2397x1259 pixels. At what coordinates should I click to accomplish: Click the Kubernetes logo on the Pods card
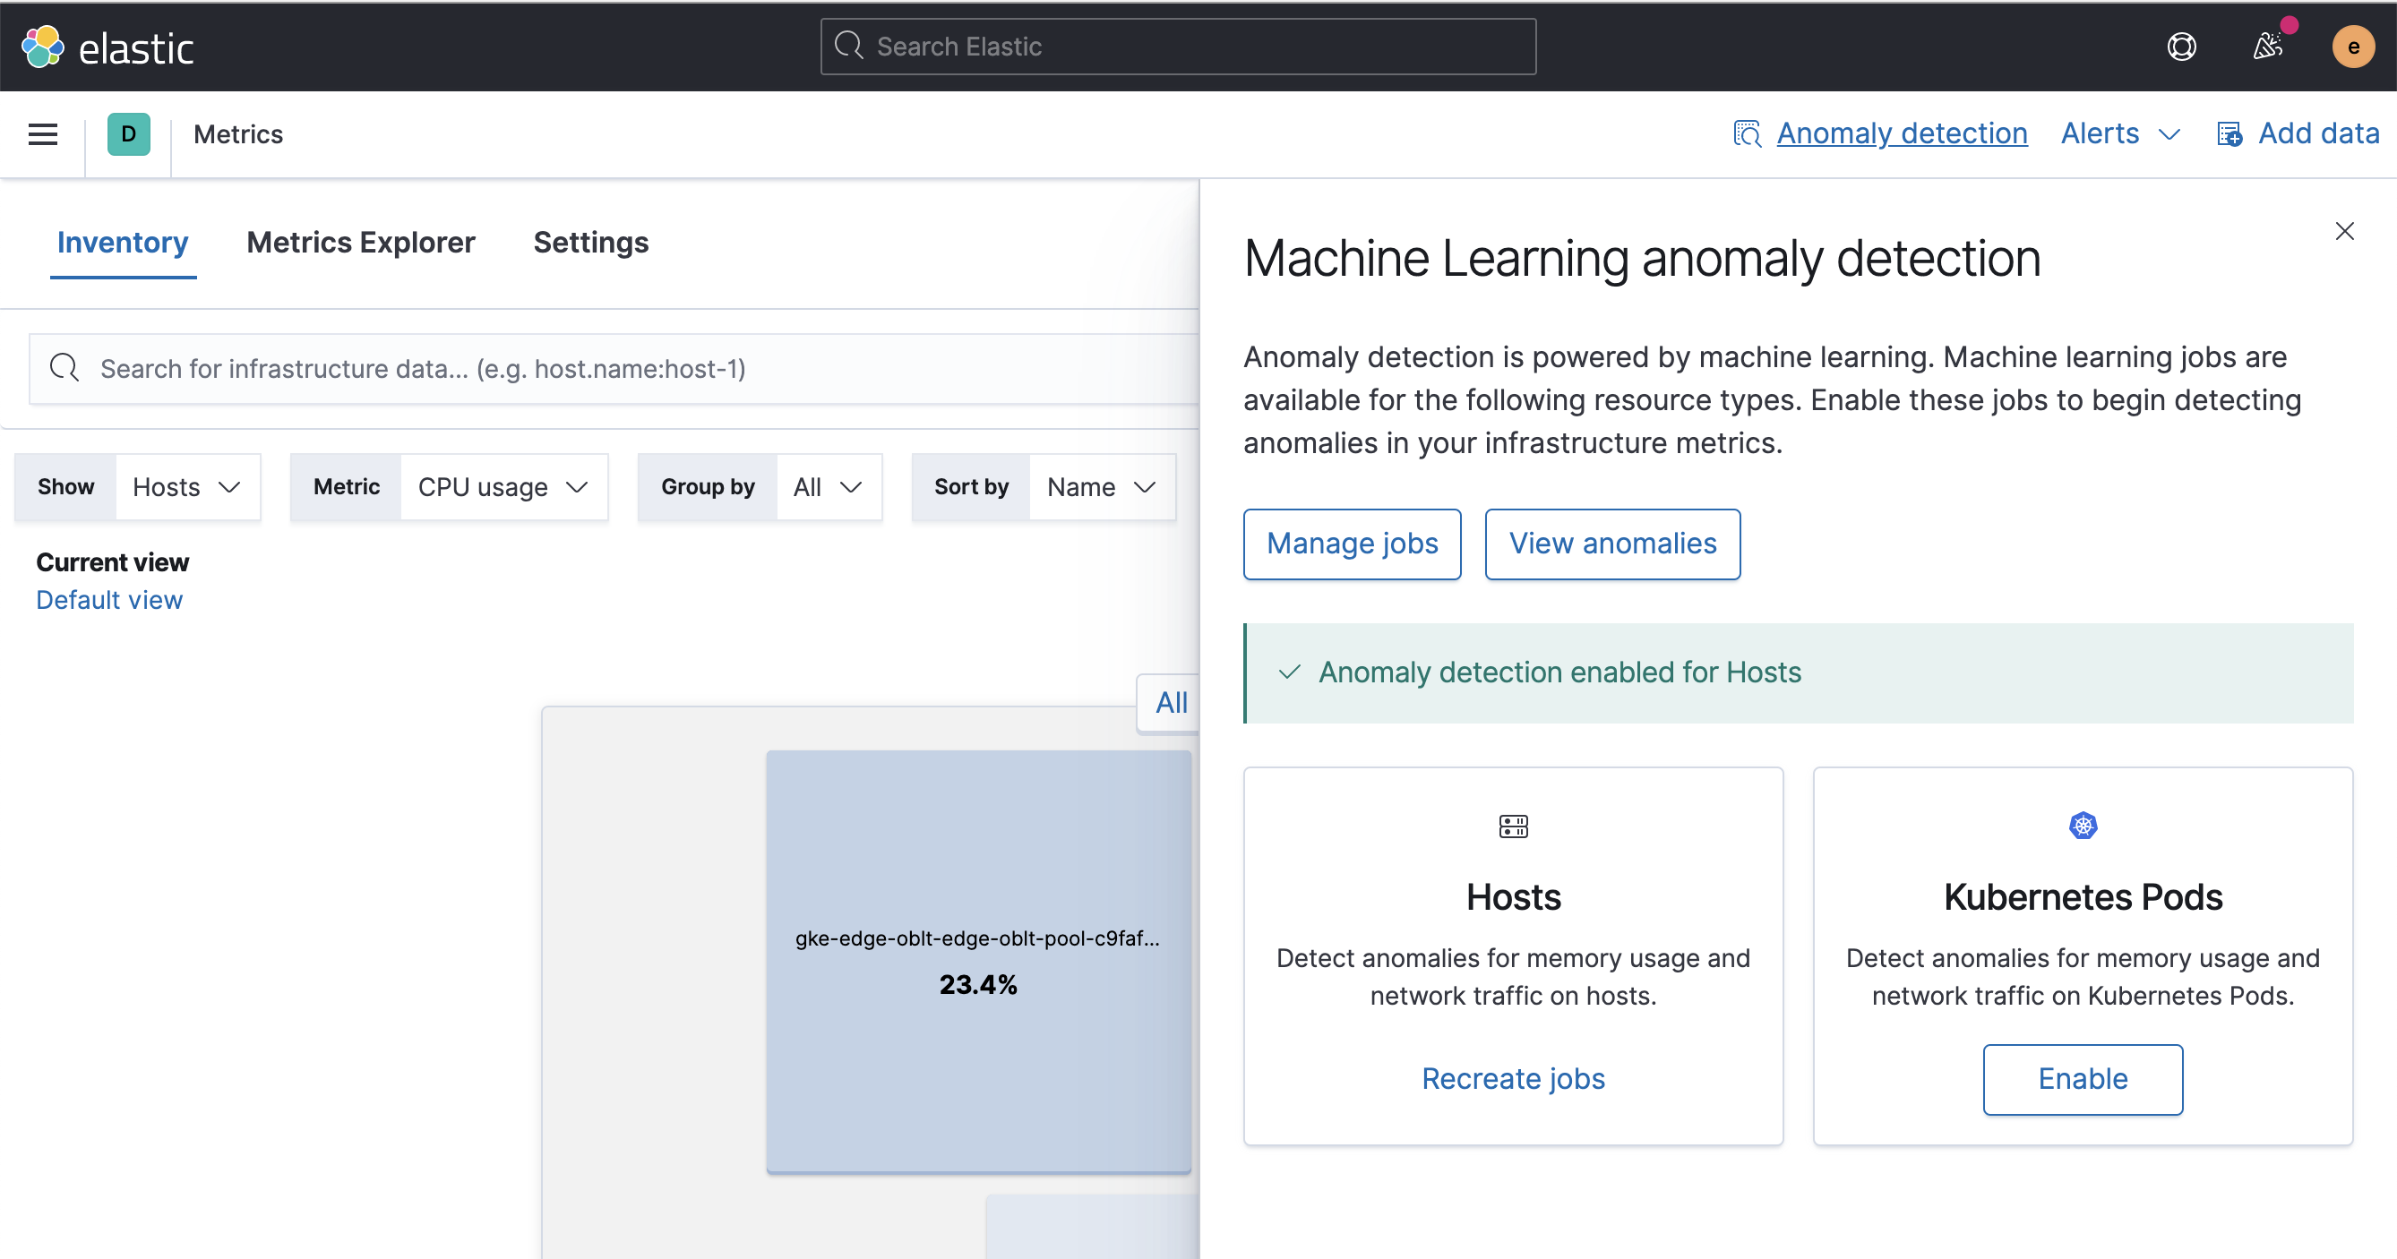[x=2083, y=825]
